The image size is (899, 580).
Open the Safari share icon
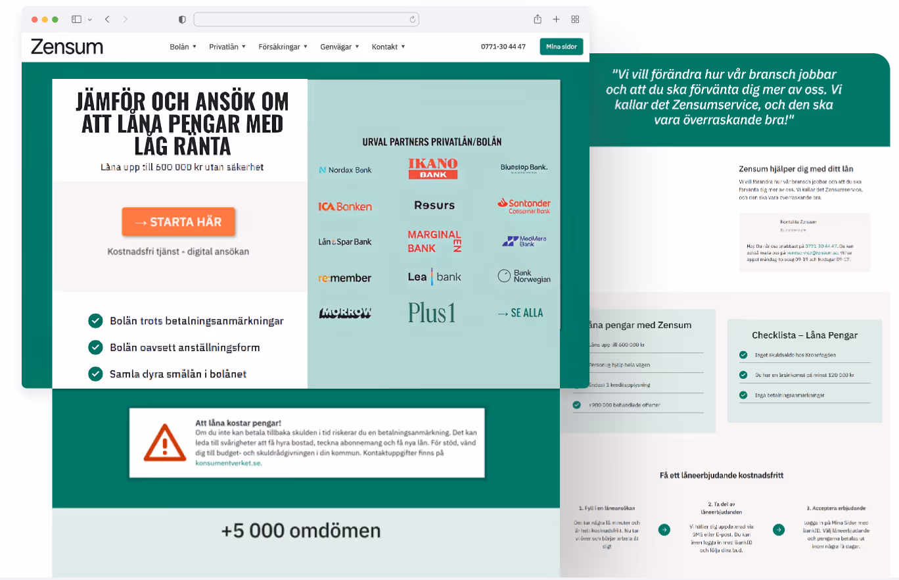[x=538, y=19]
